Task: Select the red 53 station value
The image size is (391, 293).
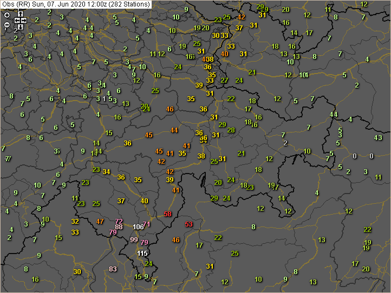Action: coord(189,224)
